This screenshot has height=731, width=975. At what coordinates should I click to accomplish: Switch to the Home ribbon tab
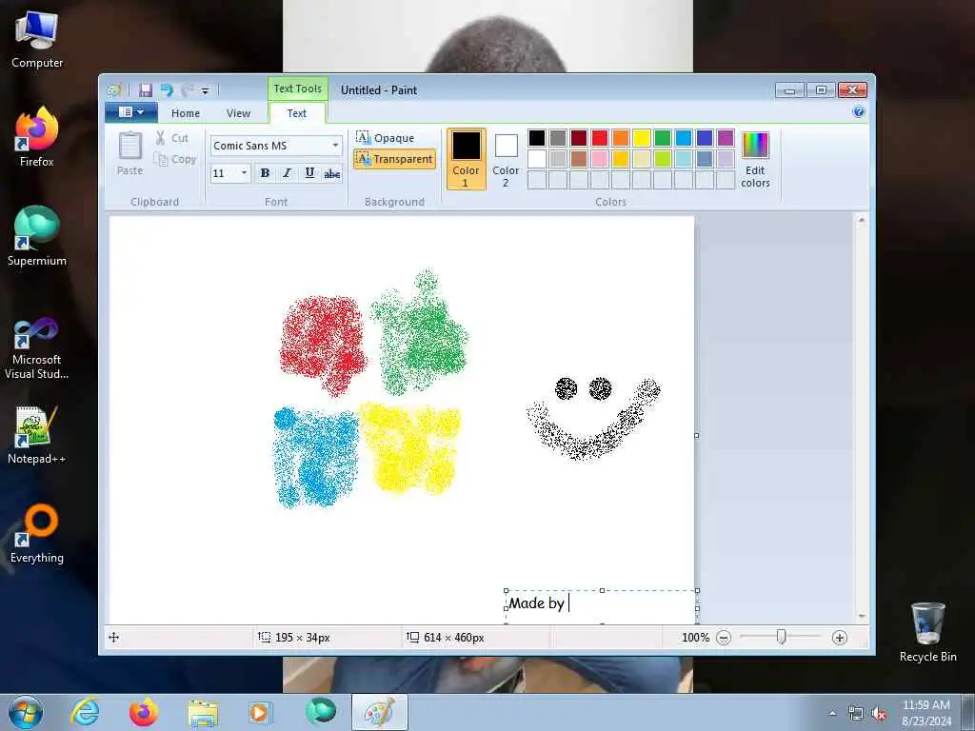pyautogui.click(x=186, y=113)
